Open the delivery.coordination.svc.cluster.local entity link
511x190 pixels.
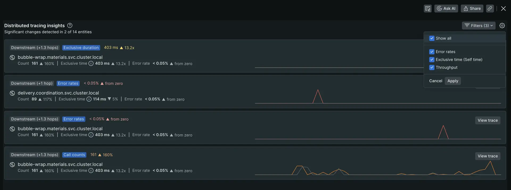(x=58, y=93)
